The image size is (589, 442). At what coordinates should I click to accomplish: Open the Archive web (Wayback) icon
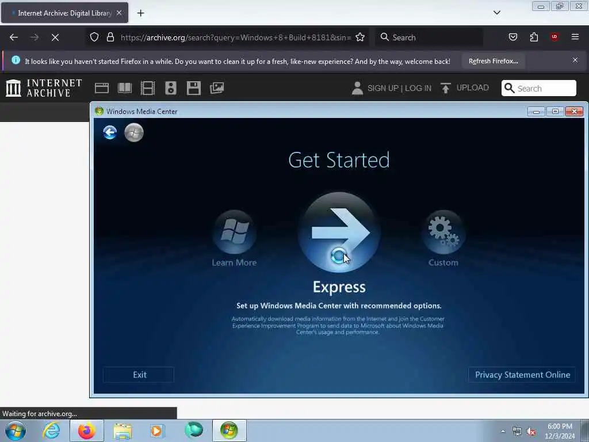[x=102, y=88]
